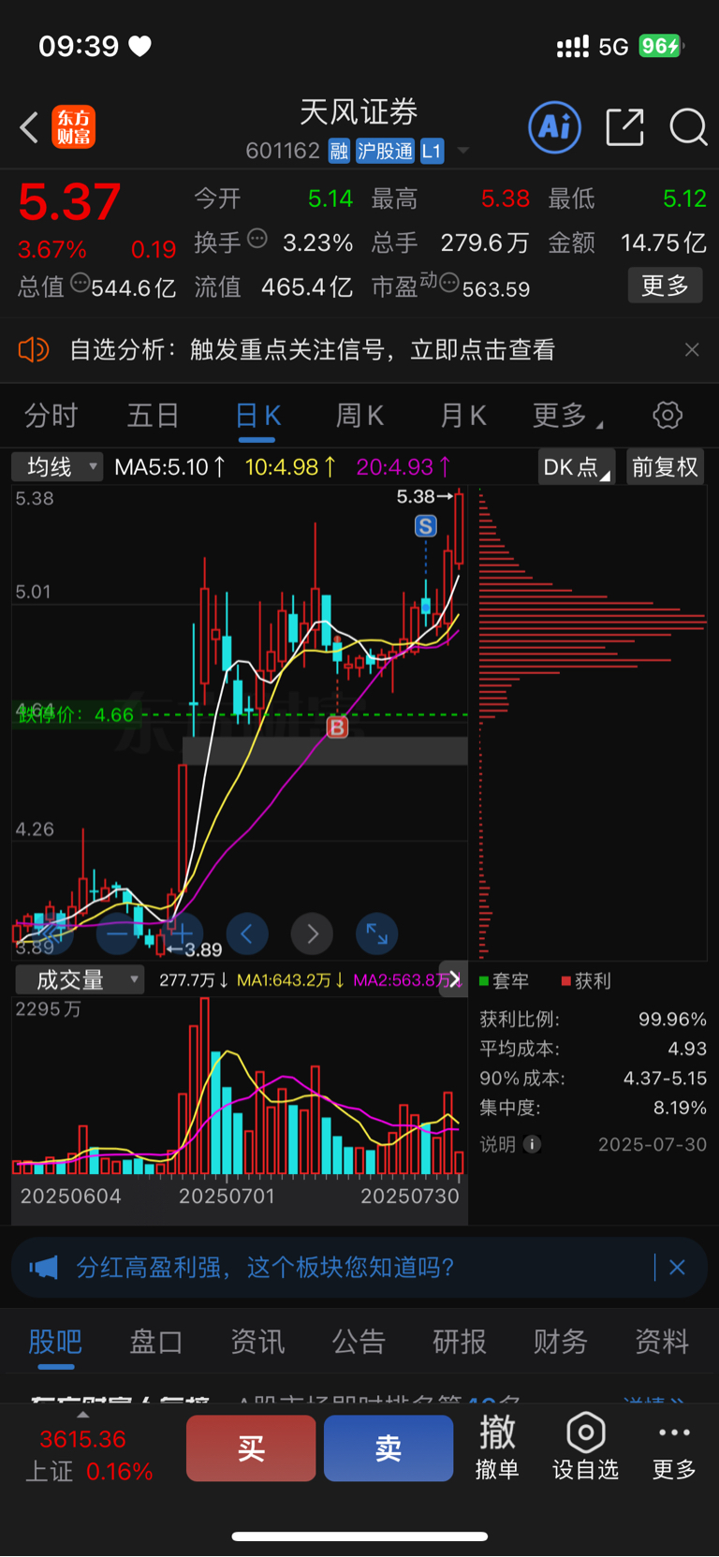This screenshot has width=719, height=1557.
Task: Expand the stock title dropdown arrow
Action: pos(462,151)
